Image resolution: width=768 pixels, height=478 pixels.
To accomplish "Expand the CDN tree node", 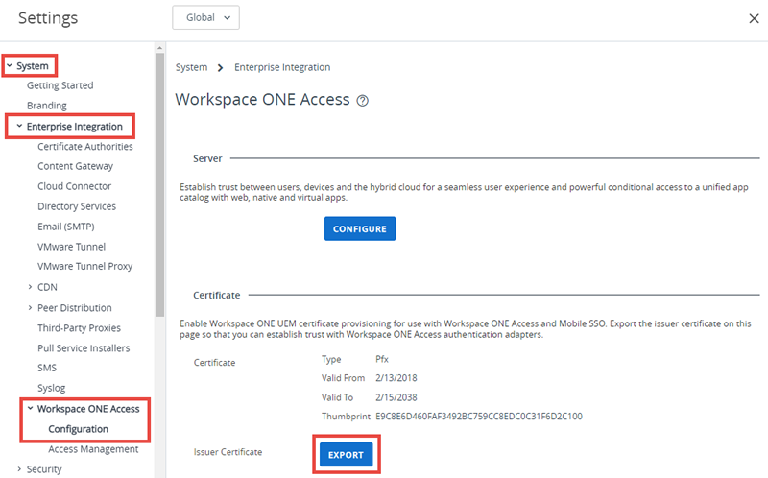I will [30, 287].
